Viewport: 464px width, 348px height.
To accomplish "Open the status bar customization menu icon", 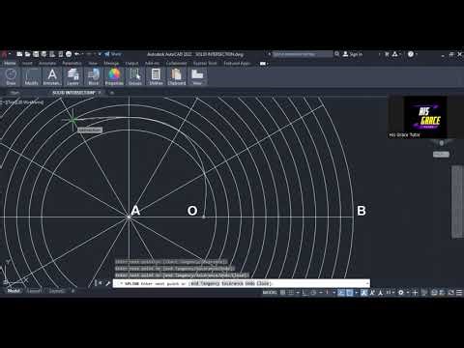I will [459, 293].
